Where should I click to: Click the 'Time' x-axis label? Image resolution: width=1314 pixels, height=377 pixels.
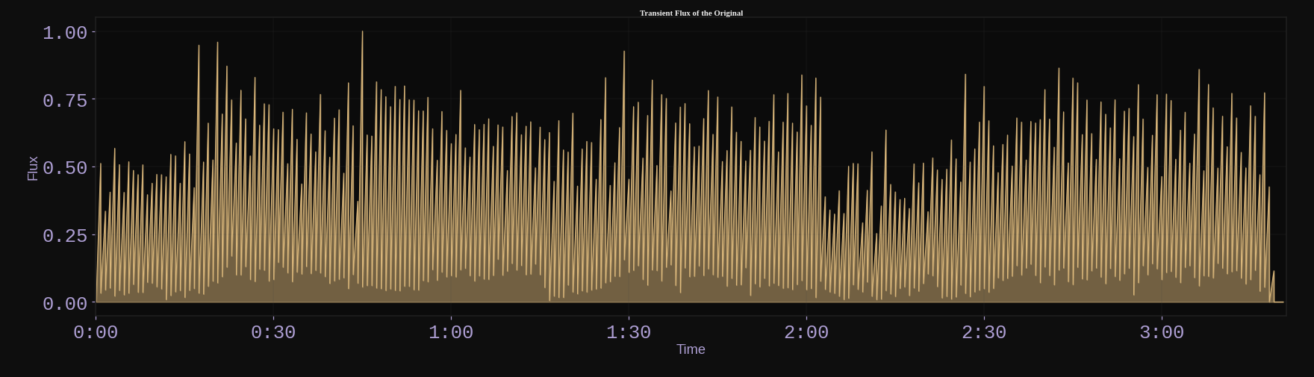(691, 349)
